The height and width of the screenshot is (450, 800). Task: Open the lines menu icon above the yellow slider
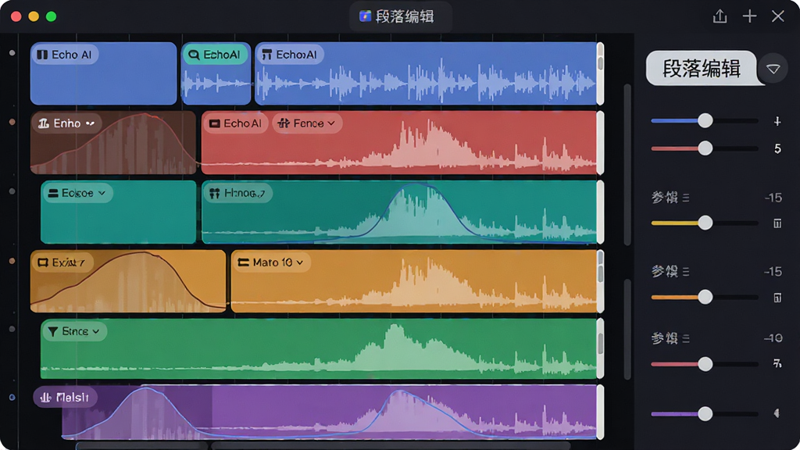click(x=686, y=198)
